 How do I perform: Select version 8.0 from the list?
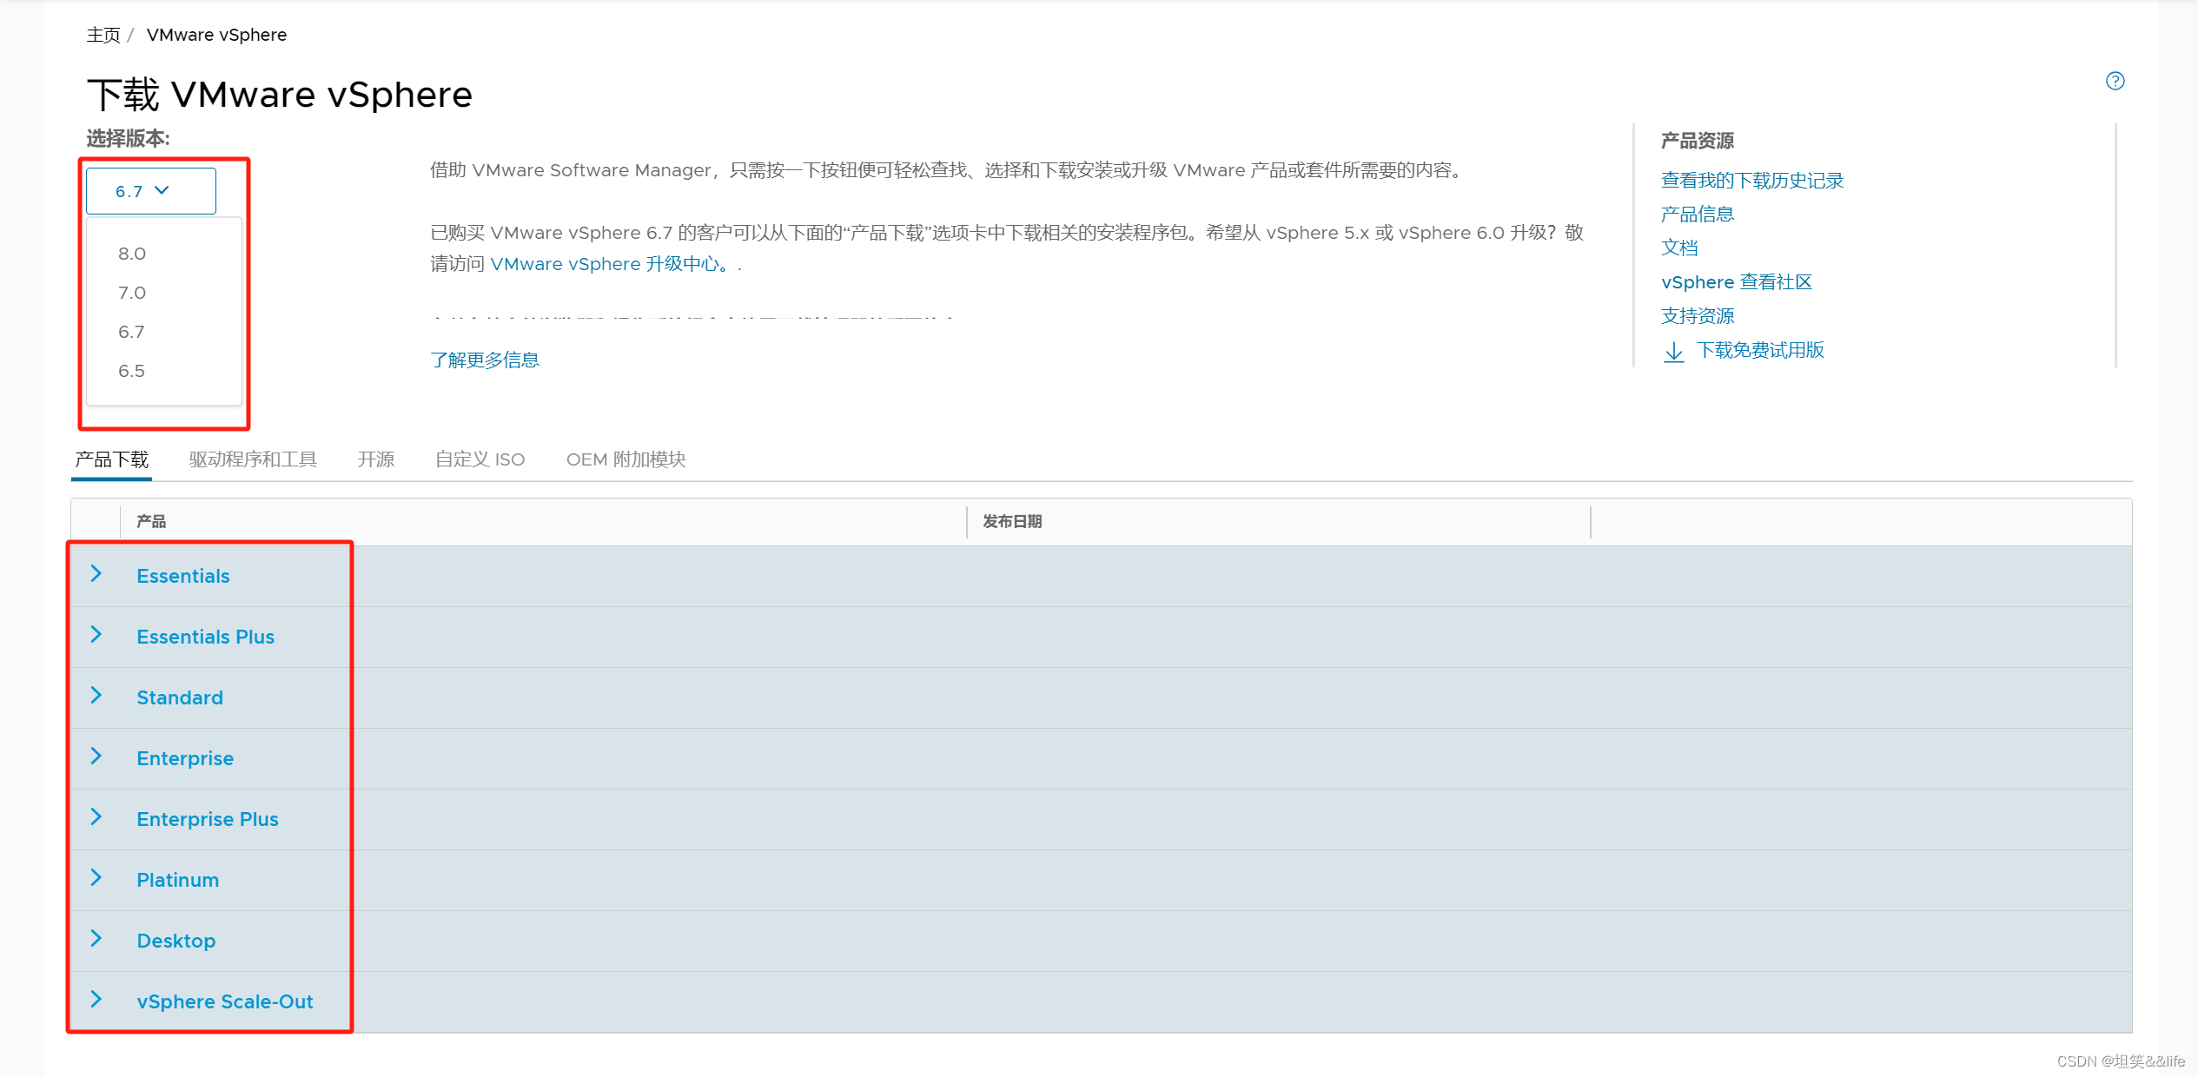[x=132, y=254]
